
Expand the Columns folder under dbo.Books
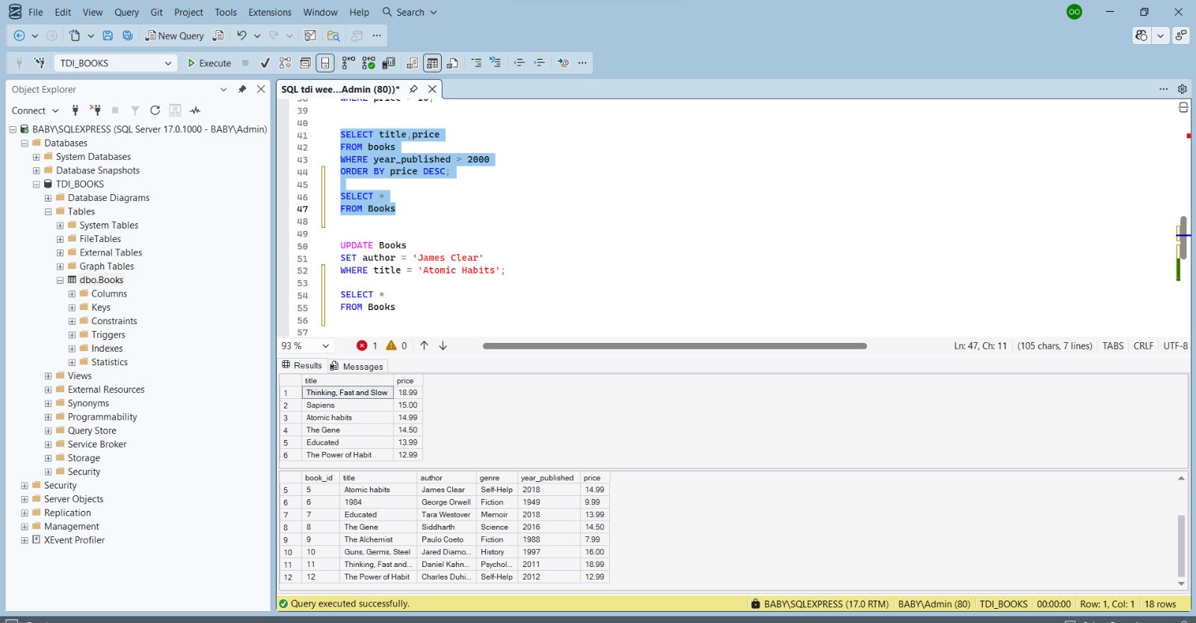point(72,294)
